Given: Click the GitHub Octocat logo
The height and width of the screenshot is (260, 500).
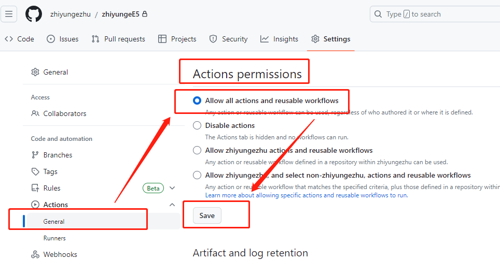Looking at the screenshot, I should [34, 14].
